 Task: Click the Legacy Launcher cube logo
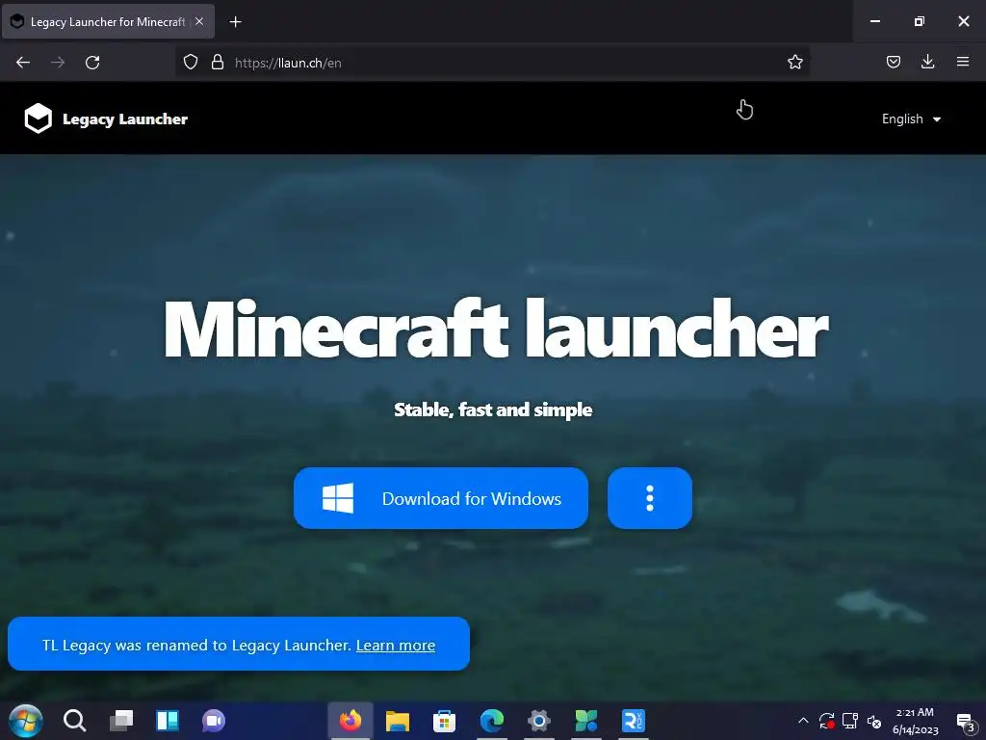(x=38, y=119)
